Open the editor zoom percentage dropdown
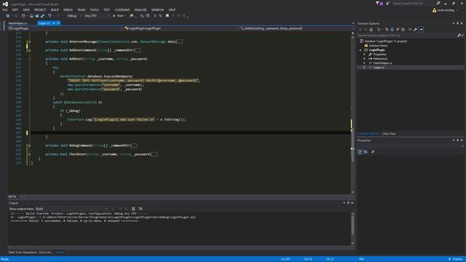 15,196
